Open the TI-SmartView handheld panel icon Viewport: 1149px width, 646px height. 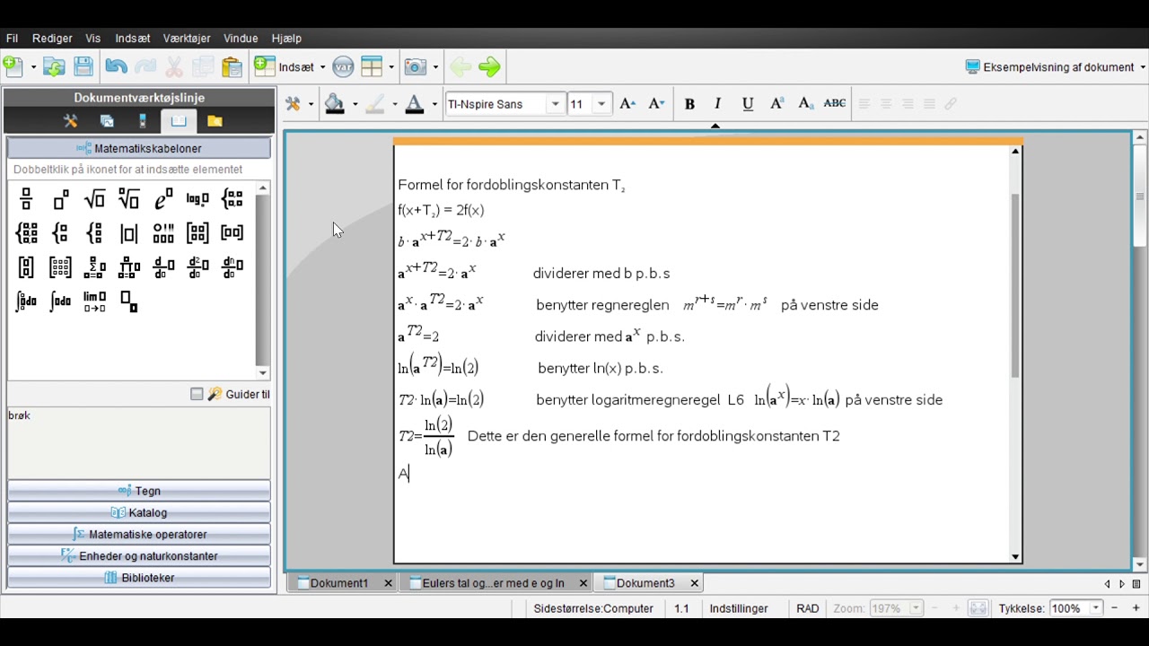(x=143, y=121)
